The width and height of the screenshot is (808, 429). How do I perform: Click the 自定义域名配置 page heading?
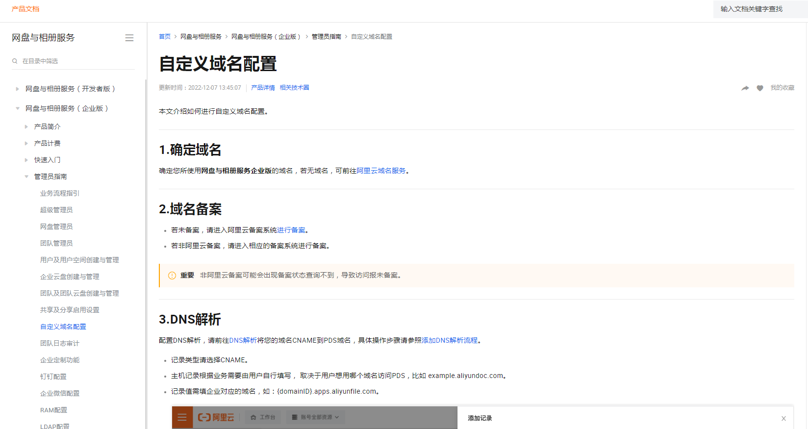(x=218, y=64)
